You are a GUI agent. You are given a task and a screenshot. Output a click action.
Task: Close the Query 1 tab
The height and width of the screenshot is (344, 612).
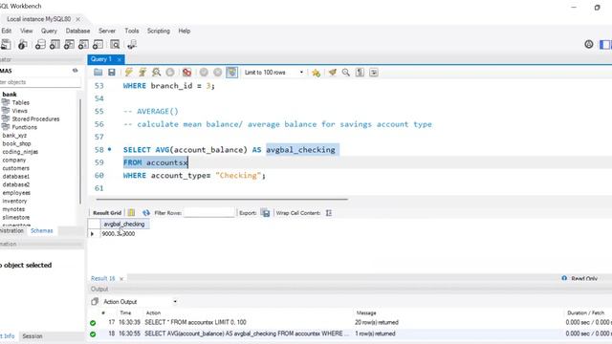120,59
